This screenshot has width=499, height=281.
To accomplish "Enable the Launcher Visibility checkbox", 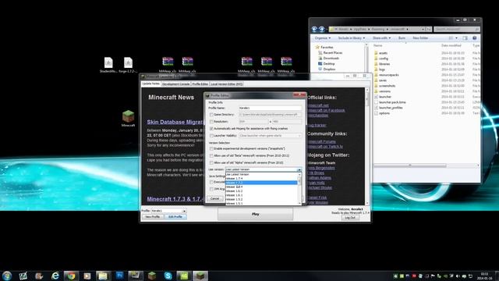I will coord(211,135).
